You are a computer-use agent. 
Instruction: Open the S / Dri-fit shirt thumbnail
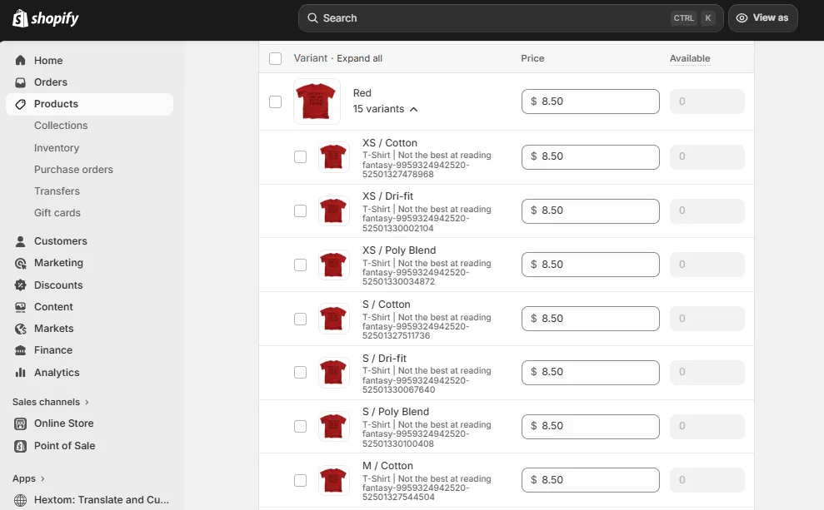click(x=334, y=372)
